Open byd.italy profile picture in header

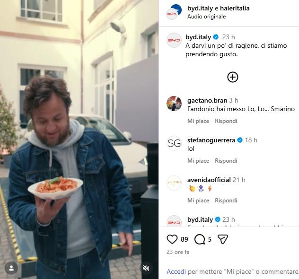pos(174,11)
